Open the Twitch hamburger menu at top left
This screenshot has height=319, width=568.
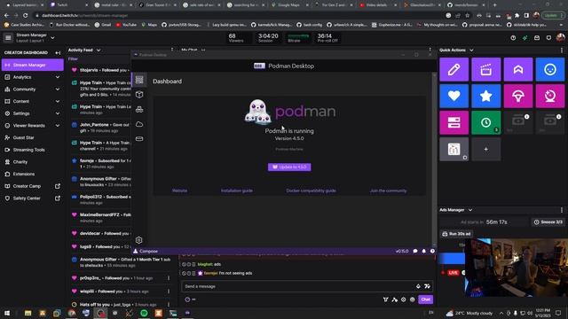[8, 37]
